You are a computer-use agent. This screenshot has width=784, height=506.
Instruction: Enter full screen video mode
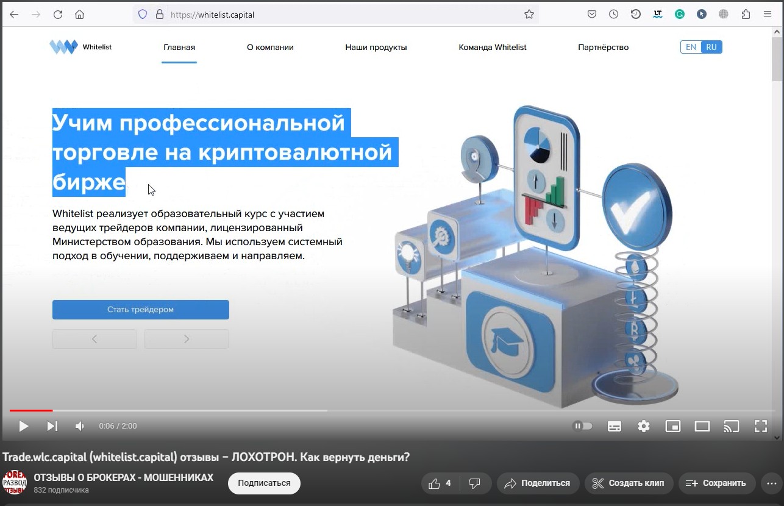760,426
